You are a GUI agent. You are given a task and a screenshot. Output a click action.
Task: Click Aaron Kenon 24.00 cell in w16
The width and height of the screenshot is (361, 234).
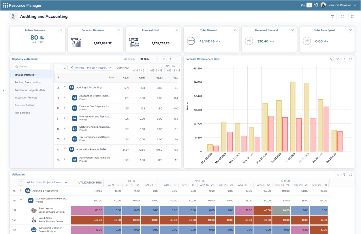point(281,210)
